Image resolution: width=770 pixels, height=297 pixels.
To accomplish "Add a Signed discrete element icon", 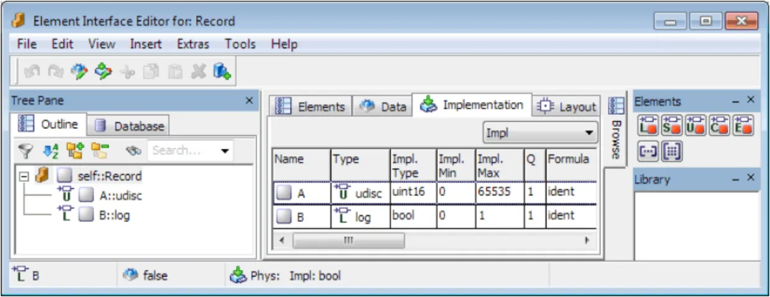I will (672, 125).
